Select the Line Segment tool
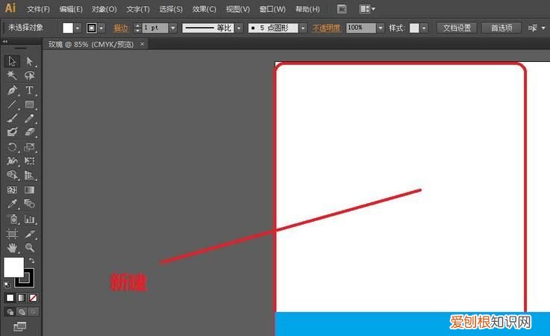The height and width of the screenshot is (336, 550). pyautogui.click(x=12, y=105)
